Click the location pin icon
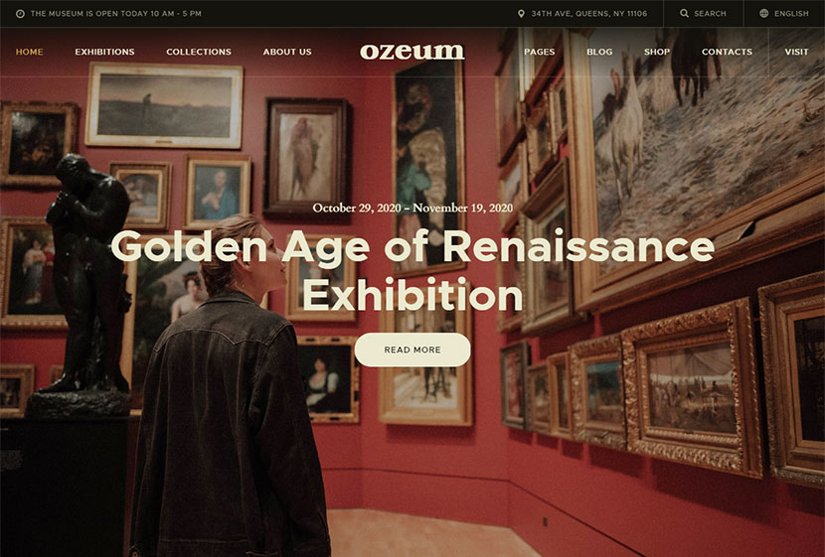The height and width of the screenshot is (557, 825). tap(521, 14)
